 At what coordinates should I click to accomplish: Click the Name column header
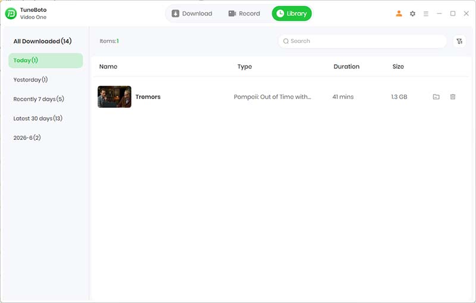point(108,67)
